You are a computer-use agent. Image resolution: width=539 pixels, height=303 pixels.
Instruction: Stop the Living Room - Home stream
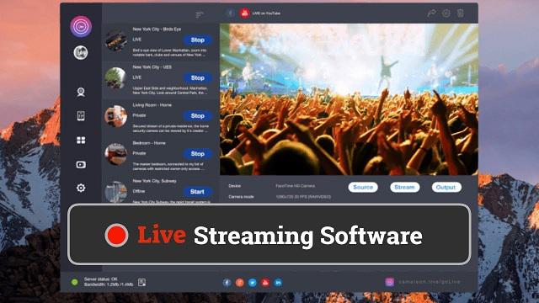coord(198,116)
